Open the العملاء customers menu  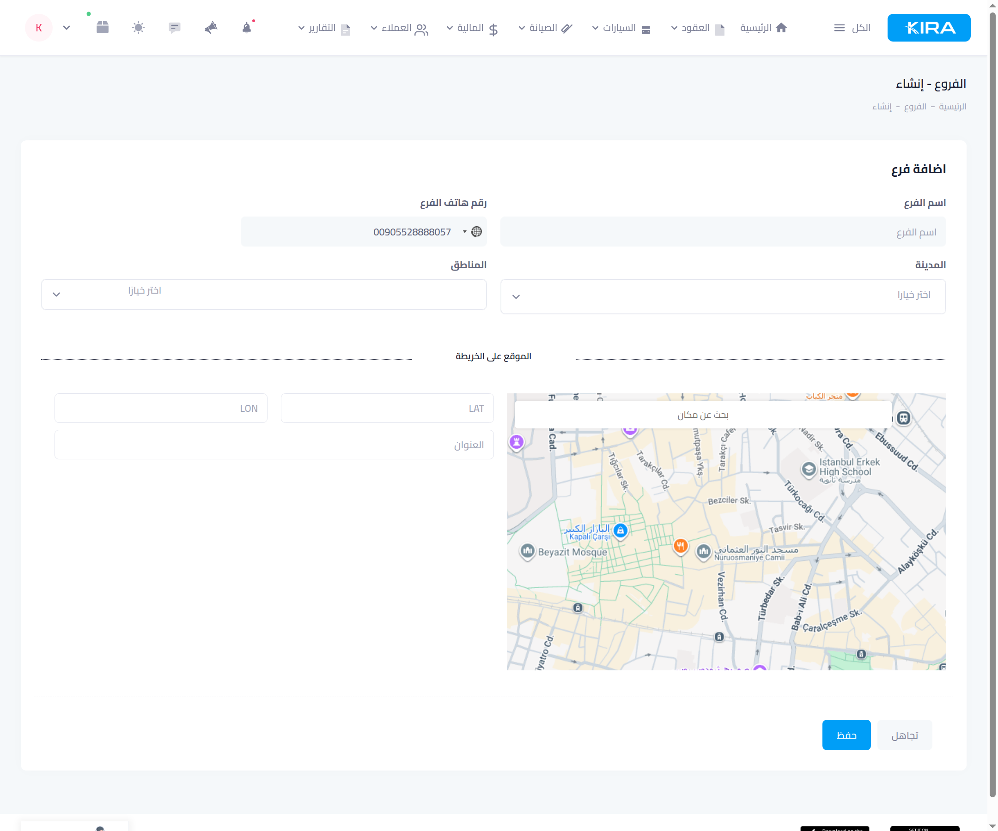(x=399, y=28)
